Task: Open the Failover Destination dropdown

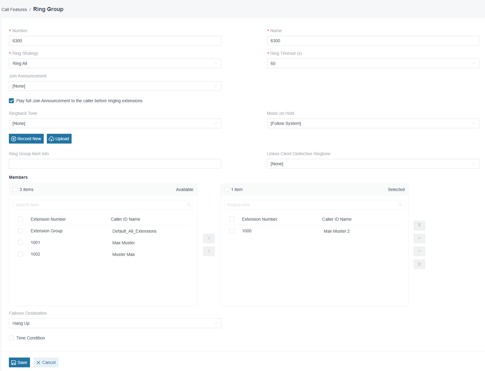Action: pos(115,323)
